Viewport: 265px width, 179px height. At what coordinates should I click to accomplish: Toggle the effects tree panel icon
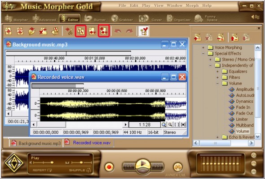point(143,31)
